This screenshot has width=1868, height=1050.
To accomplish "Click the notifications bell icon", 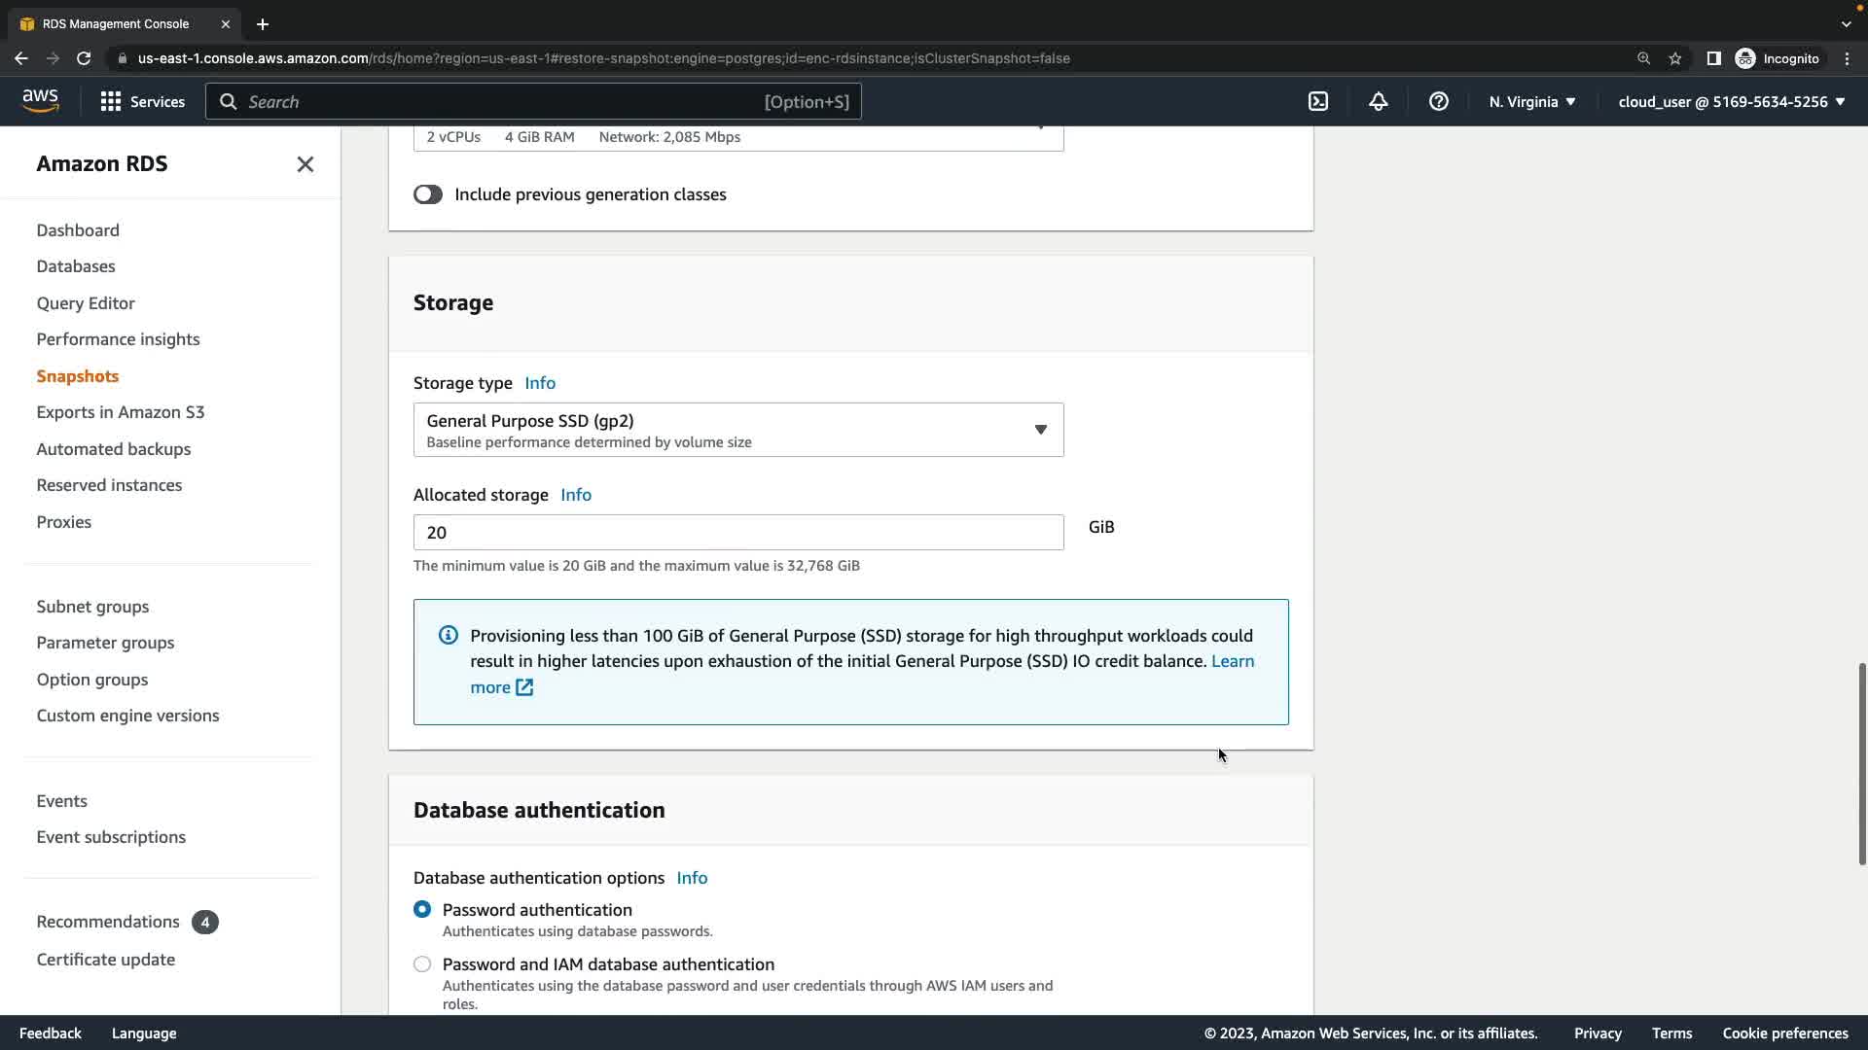I will (1378, 101).
